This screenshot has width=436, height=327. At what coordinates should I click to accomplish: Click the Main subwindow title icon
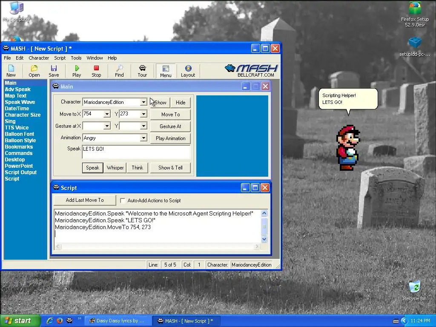56,86
